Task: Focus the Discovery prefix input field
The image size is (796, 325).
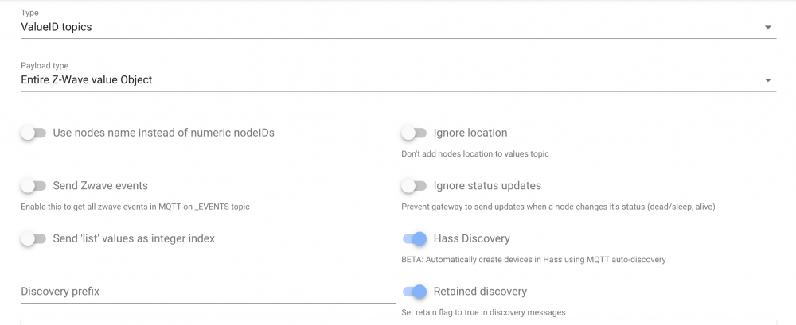Action: (x=207, y=292)
